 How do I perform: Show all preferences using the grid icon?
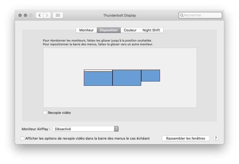click(x=58, y=15)
